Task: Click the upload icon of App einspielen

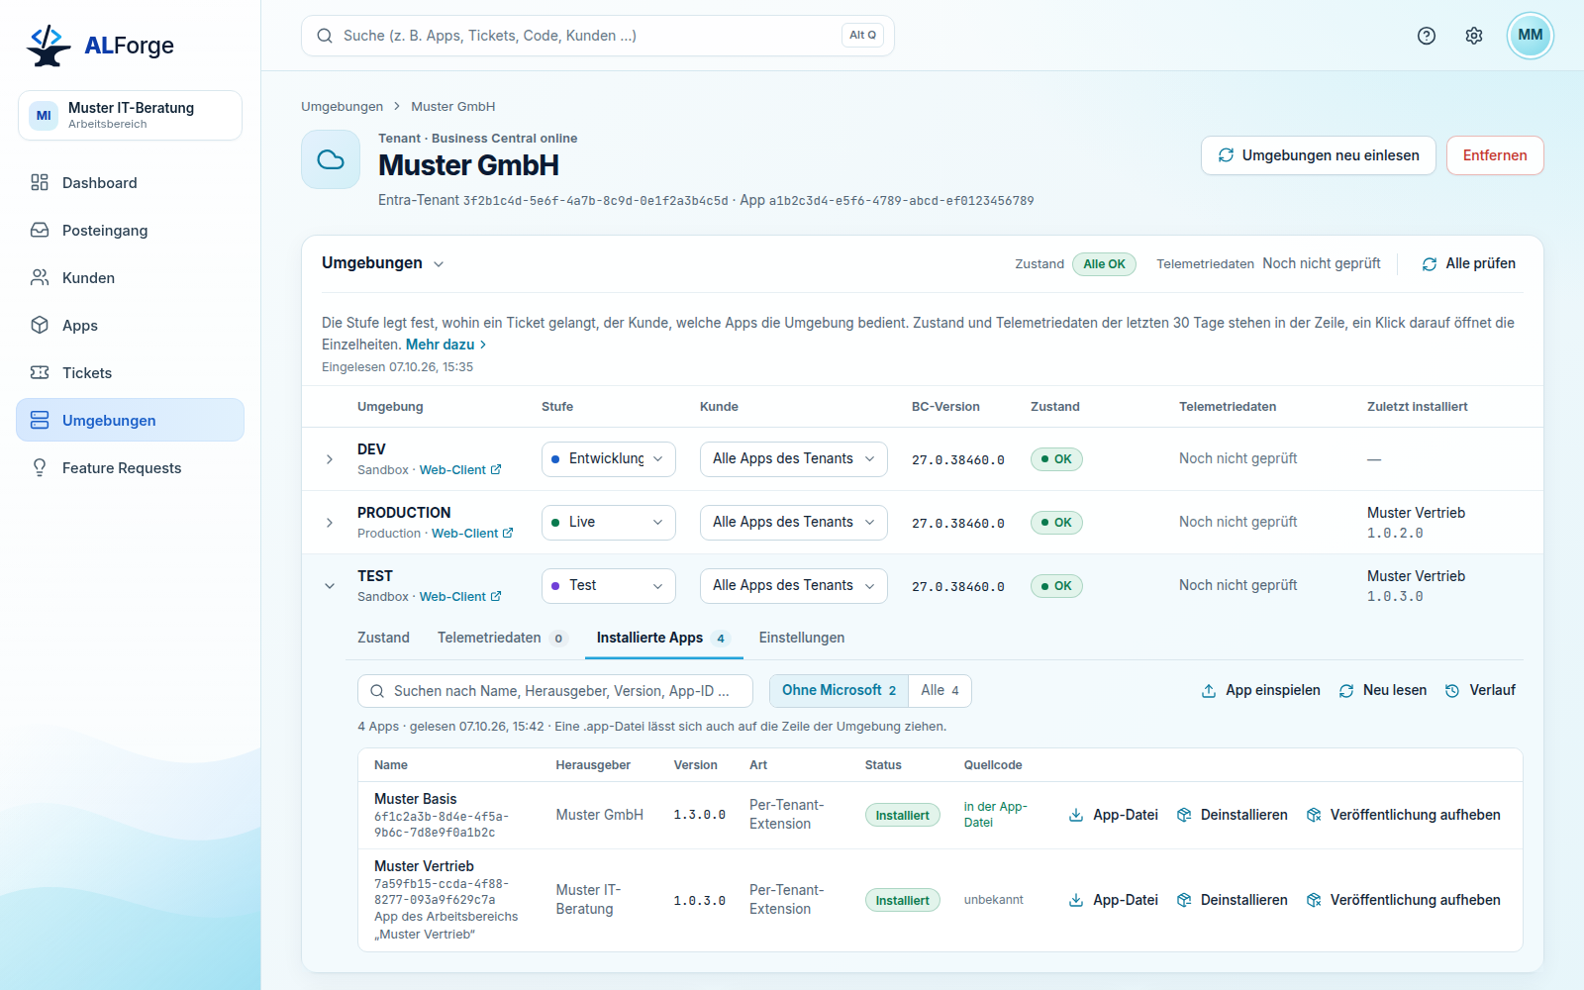Action: (x=1209, y=691)
